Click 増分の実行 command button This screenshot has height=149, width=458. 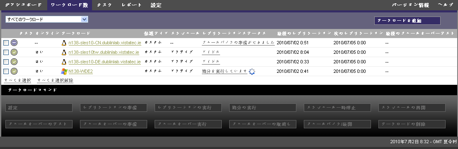(x=263, y=108)
